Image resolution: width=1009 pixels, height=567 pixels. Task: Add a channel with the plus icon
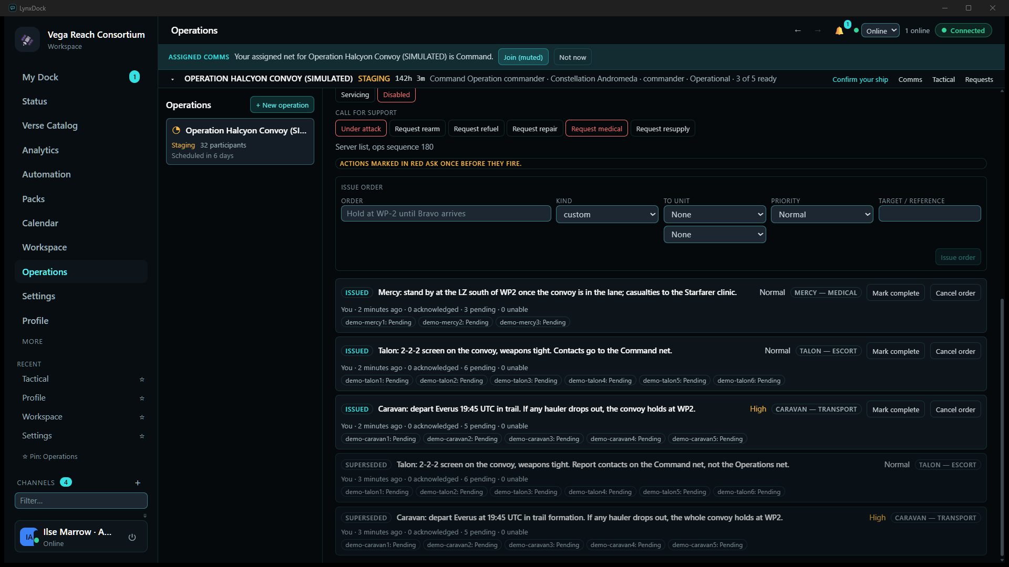(138, 482)
